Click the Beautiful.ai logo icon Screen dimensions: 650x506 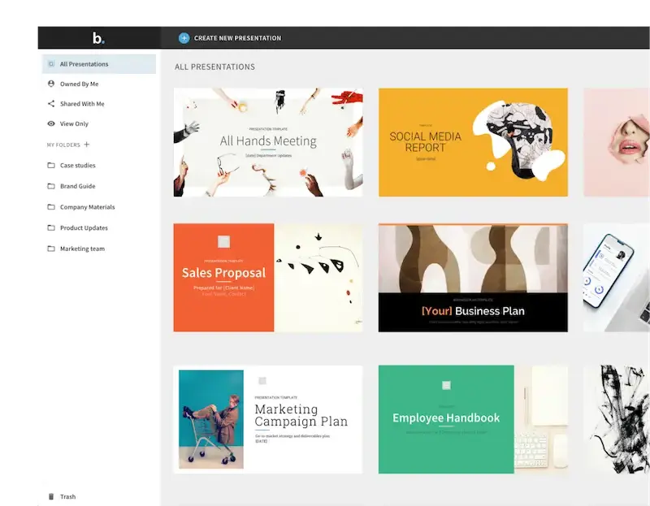pyautogui.click(x=98, y=38)
